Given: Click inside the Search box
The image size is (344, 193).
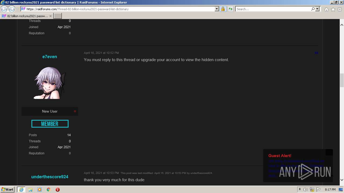Looking at the screenshot, I should (x=273, y=9).
